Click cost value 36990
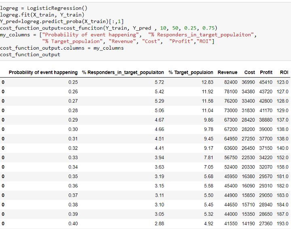291x229 pixels. coord(248,82)
